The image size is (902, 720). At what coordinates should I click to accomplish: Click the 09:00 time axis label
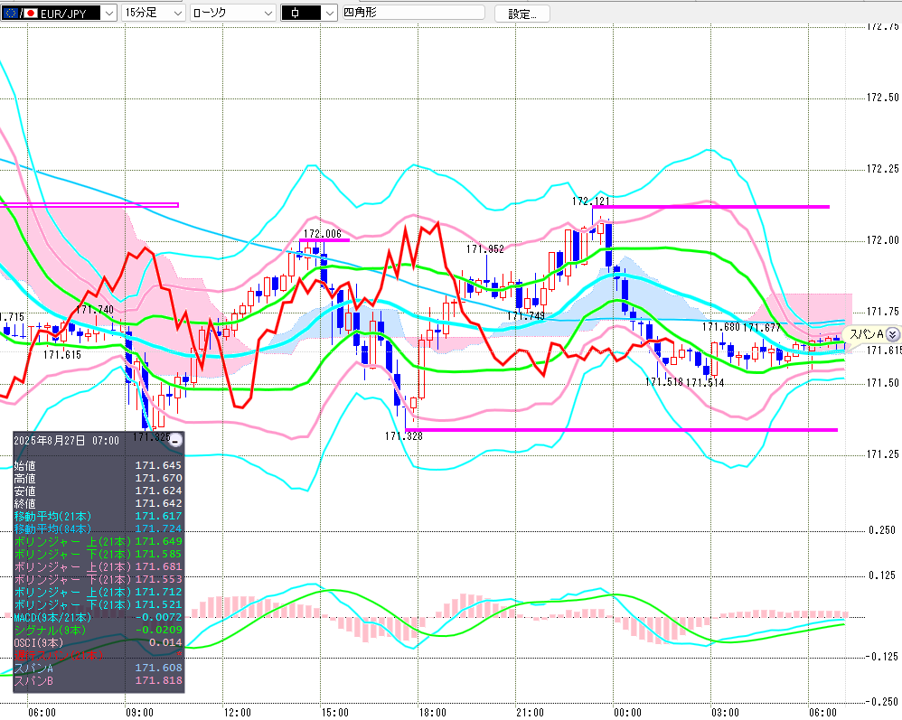(x=140, y=713)
